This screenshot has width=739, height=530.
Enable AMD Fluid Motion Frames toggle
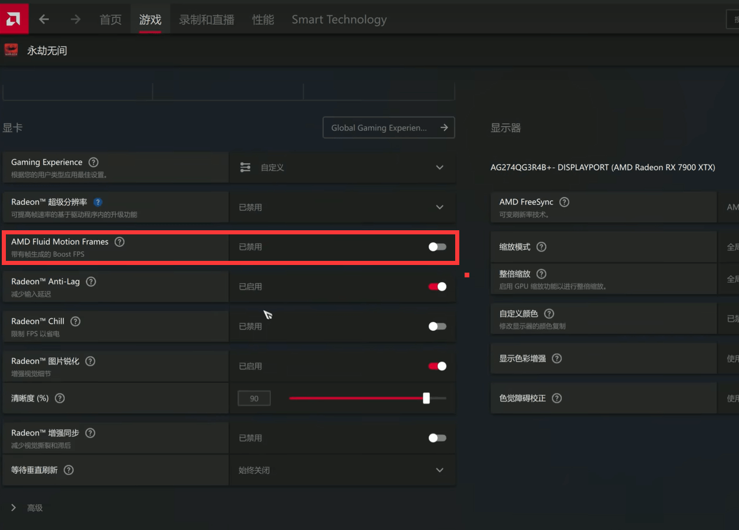(437, 247)
